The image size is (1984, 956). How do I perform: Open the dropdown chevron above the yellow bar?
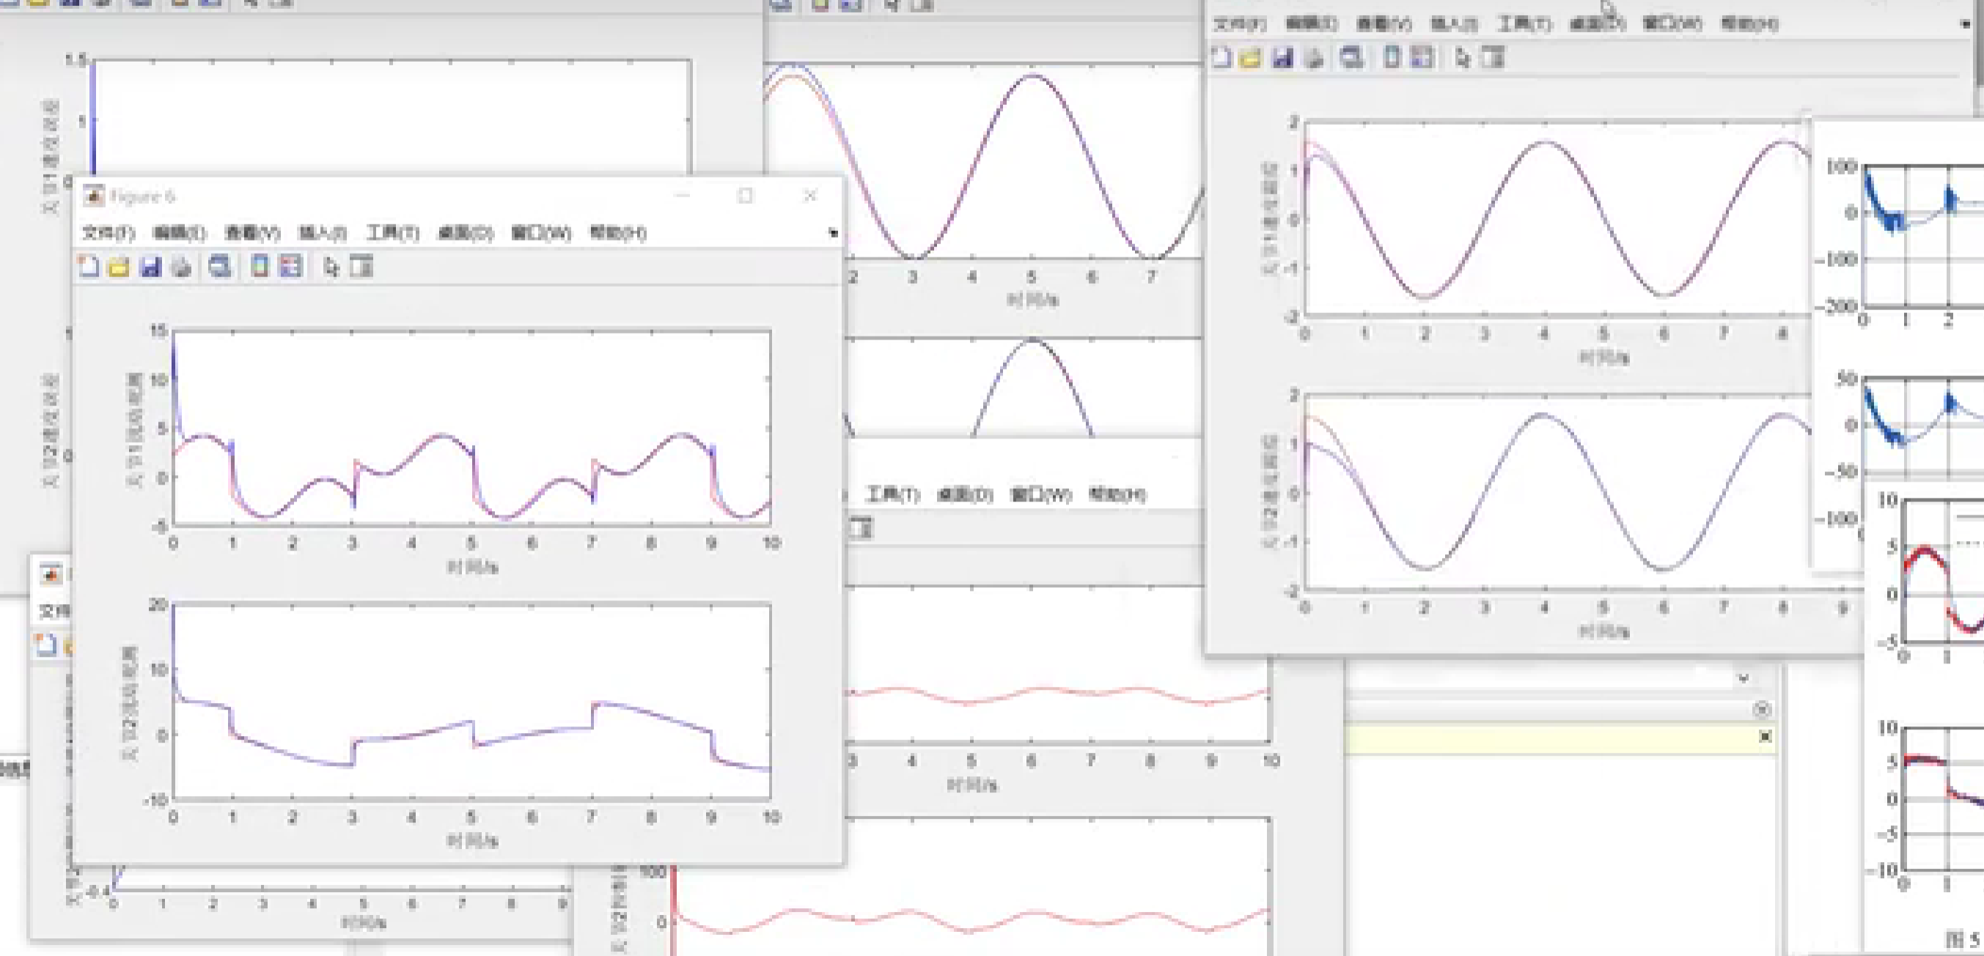(1743, 678)
